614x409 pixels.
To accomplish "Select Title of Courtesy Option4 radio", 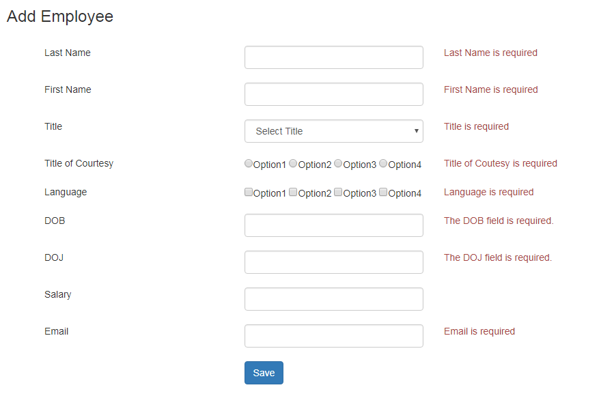I will (384, 164).
